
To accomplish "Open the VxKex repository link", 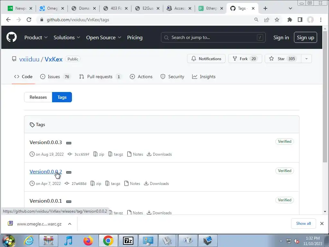I will point(54,59).
